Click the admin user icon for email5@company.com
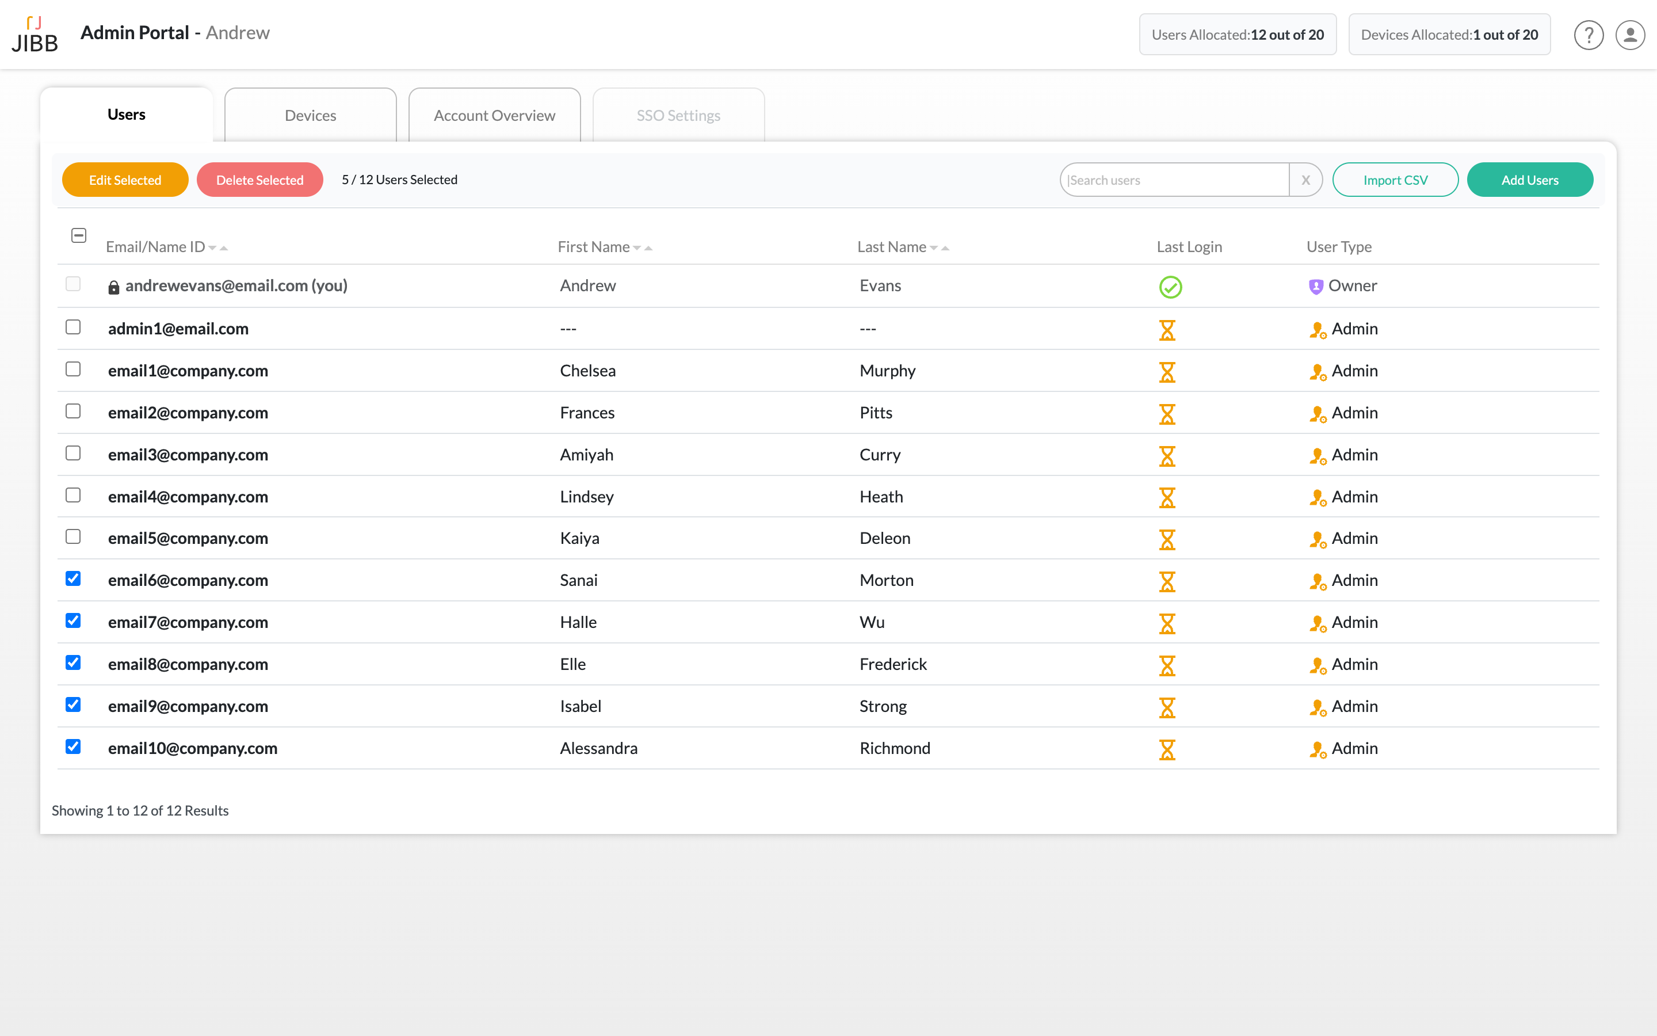Screen dimensions: 1657x1036 tap(1318, 540)
